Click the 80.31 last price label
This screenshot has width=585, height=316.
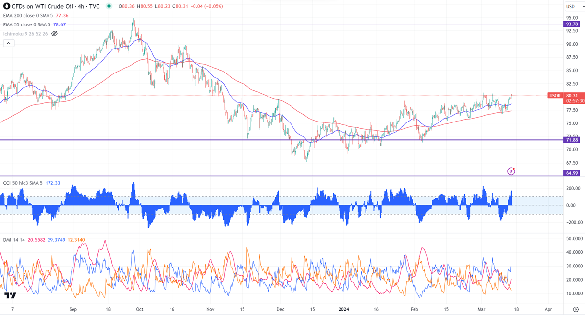pyautogui.click(x=572, y=96)
